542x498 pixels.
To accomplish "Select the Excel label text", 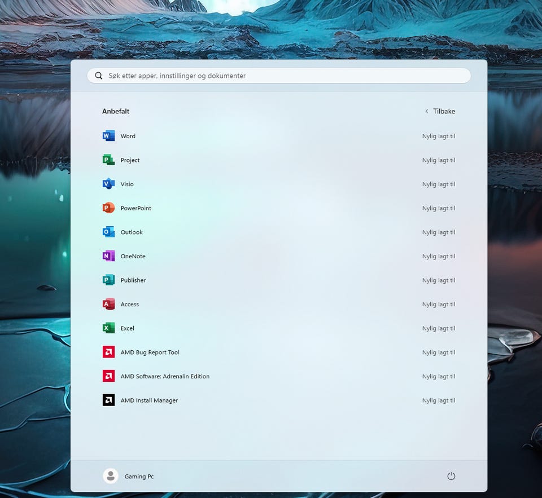I will click(127, 328).
